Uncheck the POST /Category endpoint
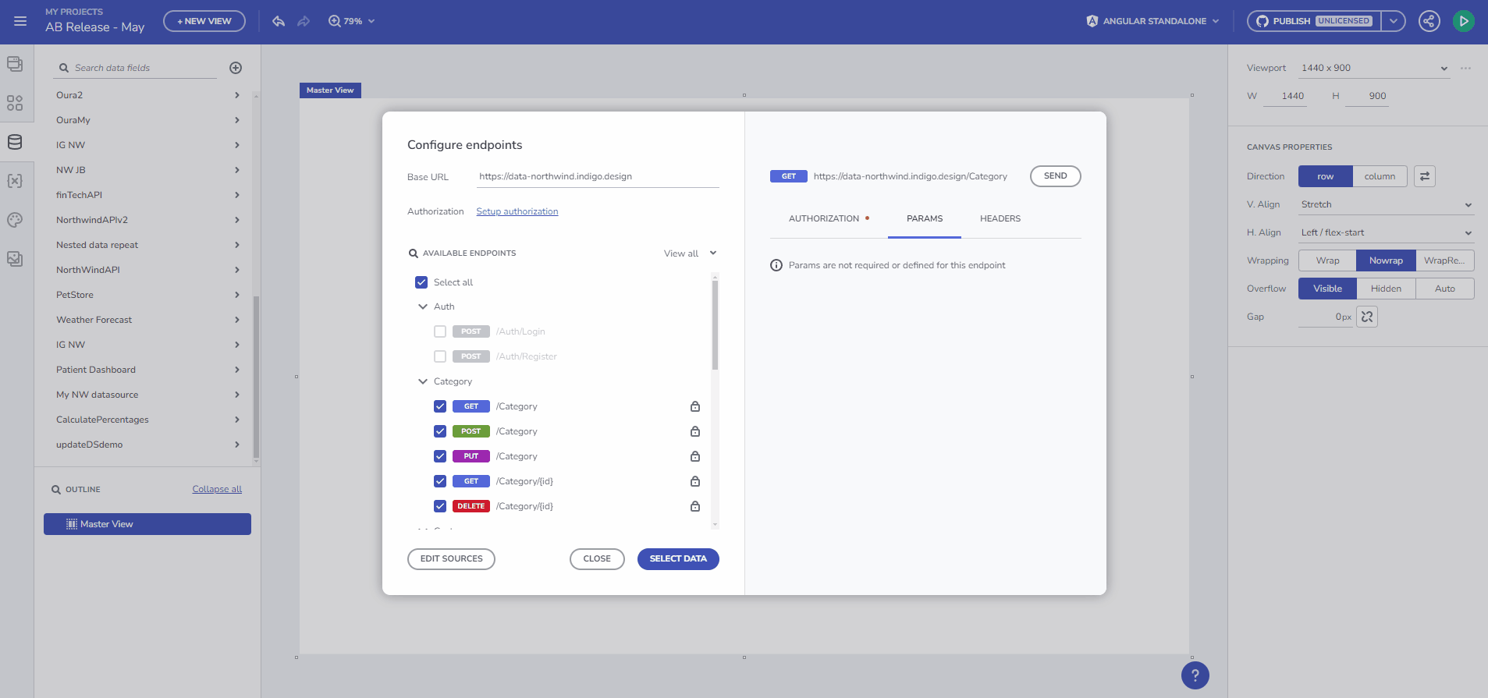Screen dimensions: 1488x698 [x=440, y=431]
